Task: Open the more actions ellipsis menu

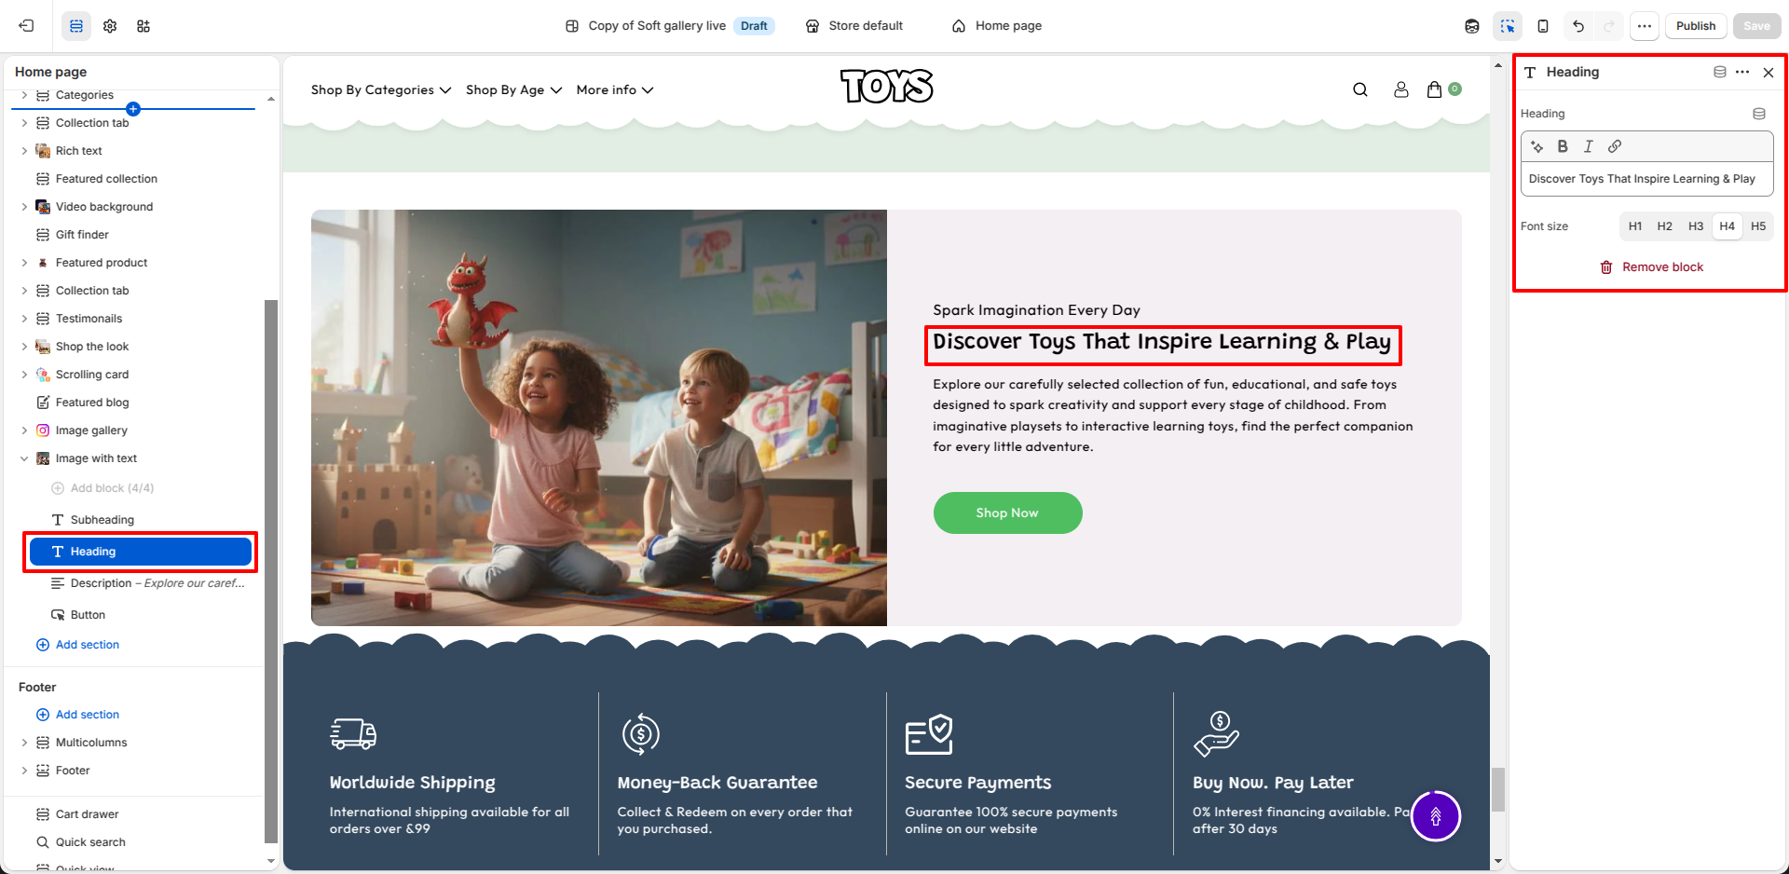Action: [x=1645, y=26]
